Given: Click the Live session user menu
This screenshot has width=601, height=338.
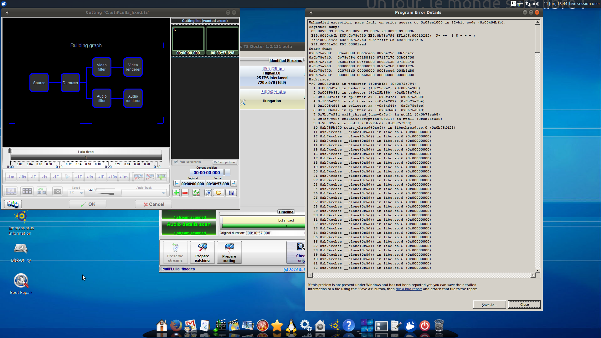Looking at the screenshot, I should (584, 4).
